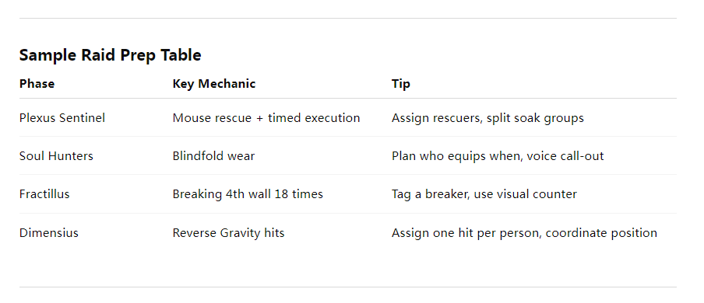Select the Soul Hunters cell
704x303 pixels.
[56, 156]
